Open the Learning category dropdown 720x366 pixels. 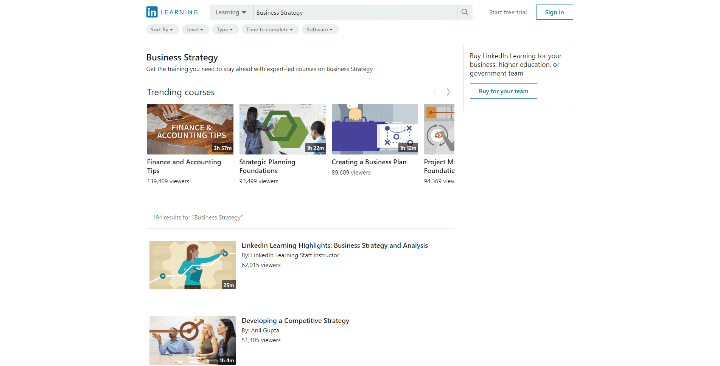[231, 12]
